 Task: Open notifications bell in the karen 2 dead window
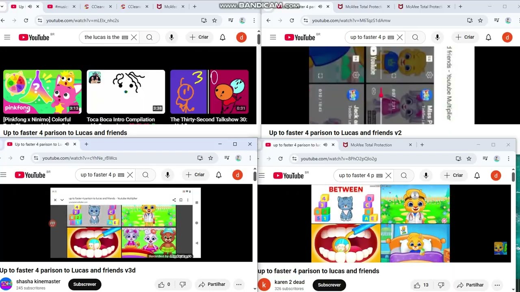click(x=477, y=175)
